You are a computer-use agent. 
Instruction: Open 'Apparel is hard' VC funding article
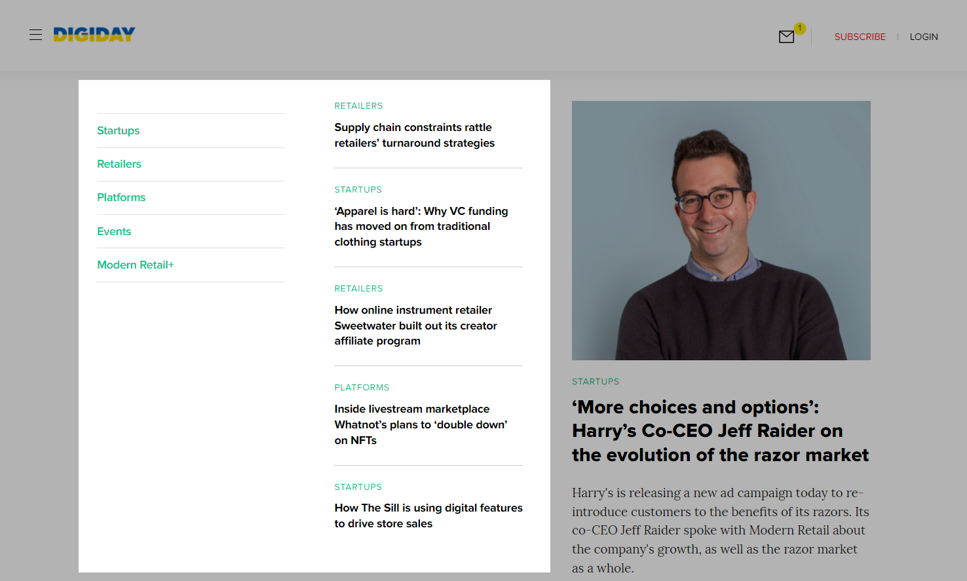pos(421,227)
